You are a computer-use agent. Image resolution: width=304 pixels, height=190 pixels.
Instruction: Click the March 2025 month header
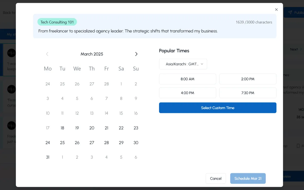pyautogui.click(x=92, y=54)
